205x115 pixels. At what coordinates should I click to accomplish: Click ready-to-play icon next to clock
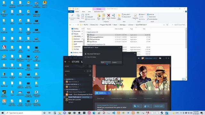90,71
